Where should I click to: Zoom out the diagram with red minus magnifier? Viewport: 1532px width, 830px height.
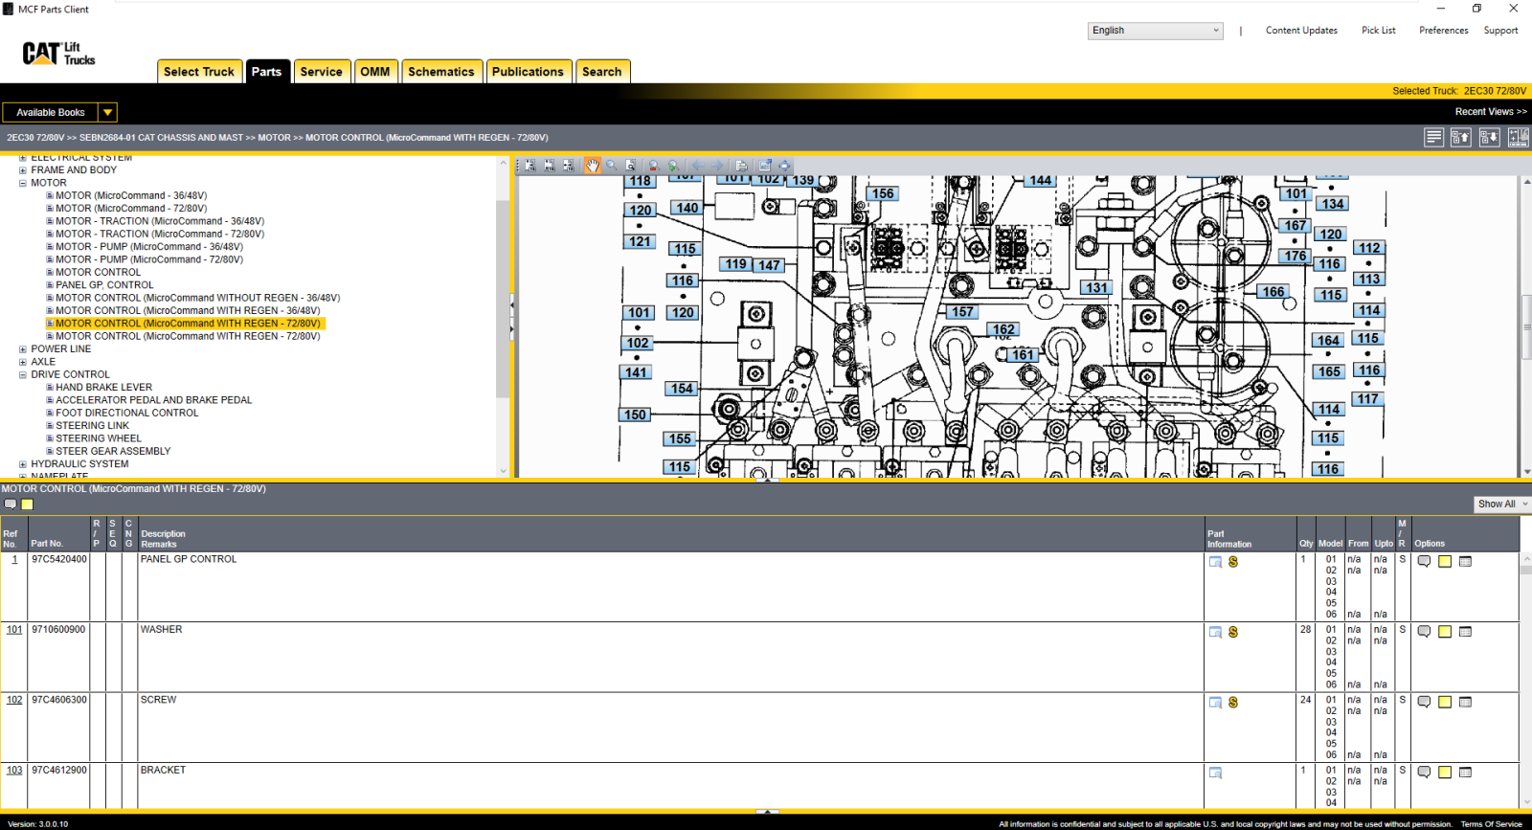(654, 166)
